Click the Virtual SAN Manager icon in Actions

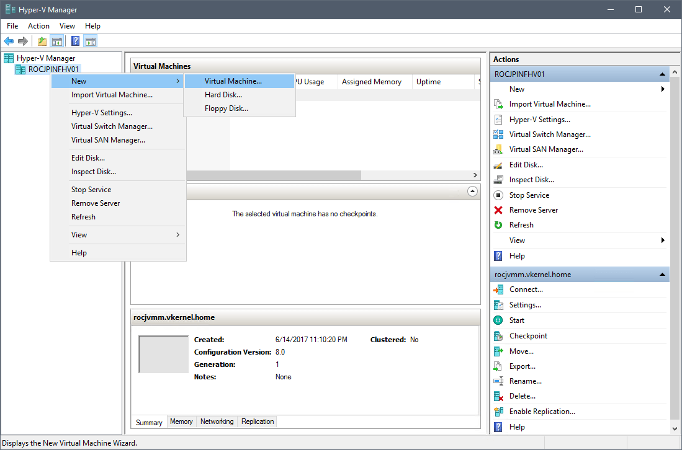point(498,149)
